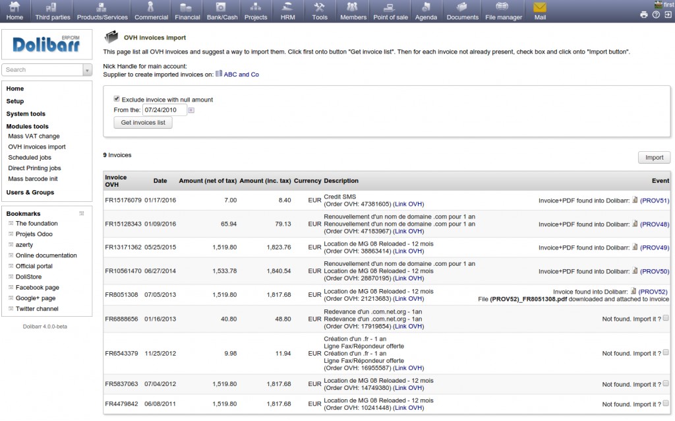Click the Point of sale icon
The width and height of the screenshot is (675, 421).
[389, 7]
